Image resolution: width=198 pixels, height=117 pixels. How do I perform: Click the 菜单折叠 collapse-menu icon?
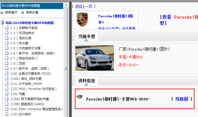point(23,13)
